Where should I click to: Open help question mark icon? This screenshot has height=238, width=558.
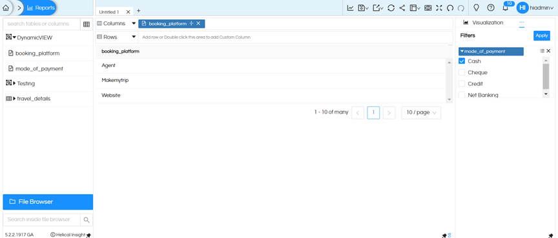[491, 8]
